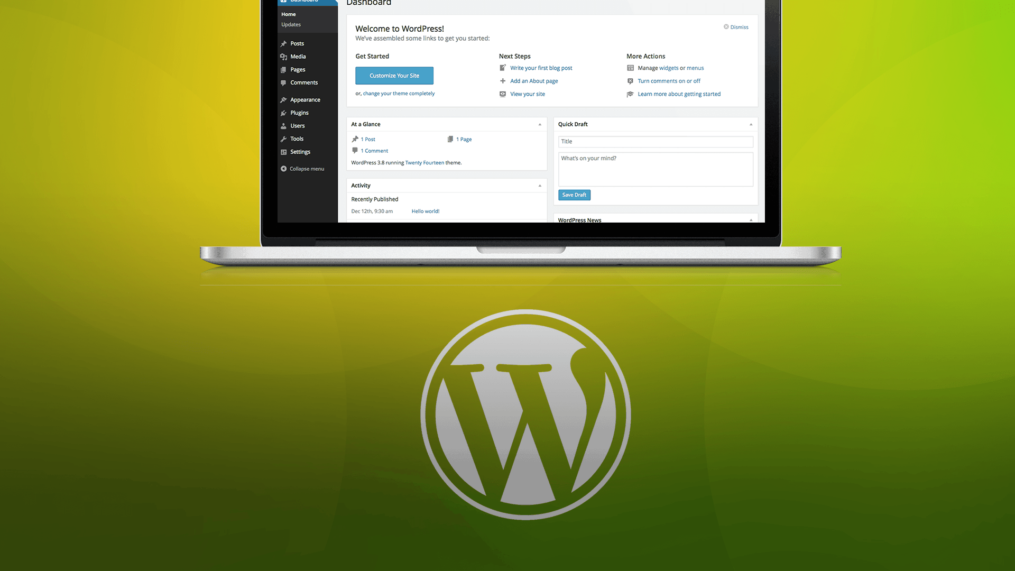
Task: Click the Dec 12th, 9:30 am timestamp
Action: click(x=372, y=211)
